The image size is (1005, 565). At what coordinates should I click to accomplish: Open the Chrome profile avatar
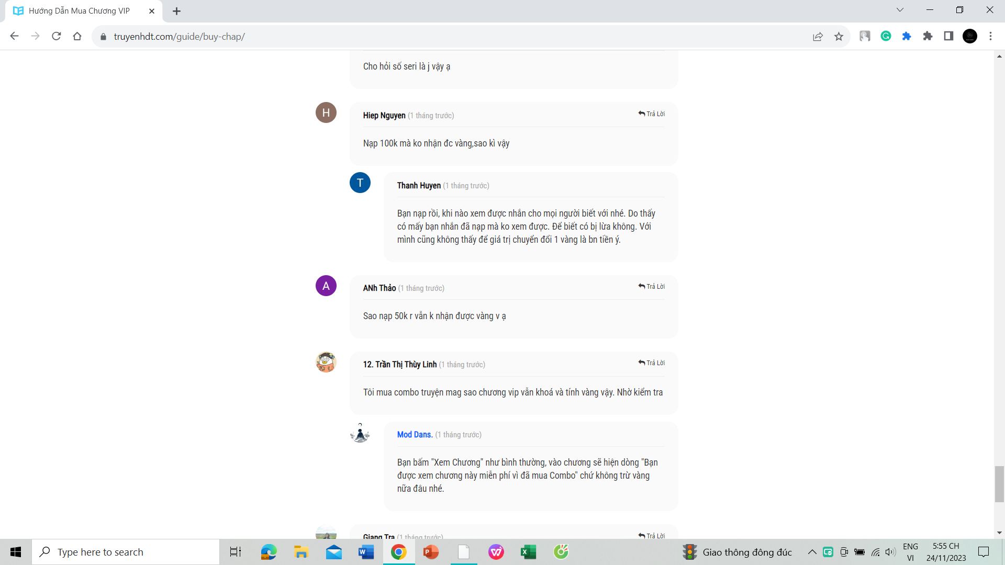pyautogui.click(x=969, y=36)
